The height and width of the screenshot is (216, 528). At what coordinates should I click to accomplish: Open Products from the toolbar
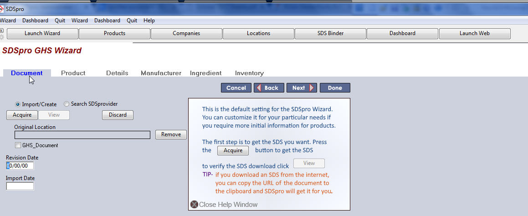tap(114, 33)
